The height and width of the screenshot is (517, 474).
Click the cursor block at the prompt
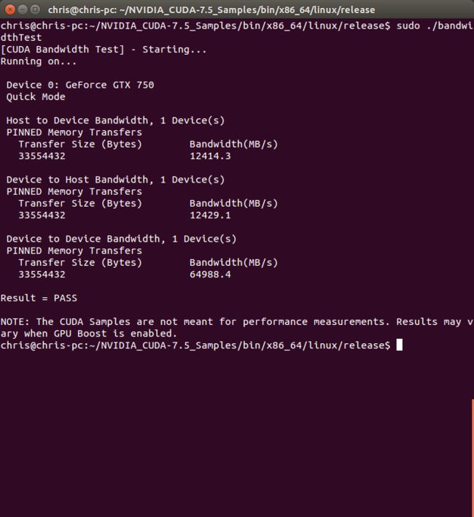point(400,345)
